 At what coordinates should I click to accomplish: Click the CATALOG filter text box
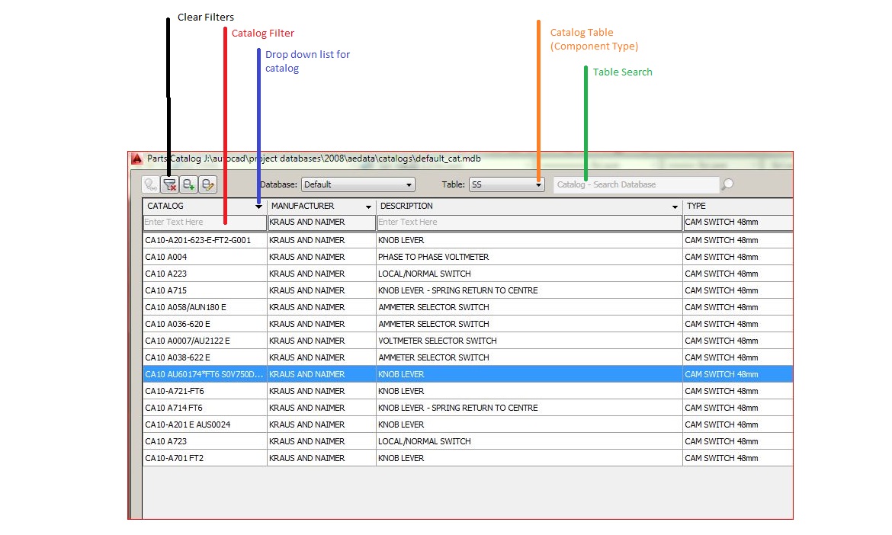[204, 223]
